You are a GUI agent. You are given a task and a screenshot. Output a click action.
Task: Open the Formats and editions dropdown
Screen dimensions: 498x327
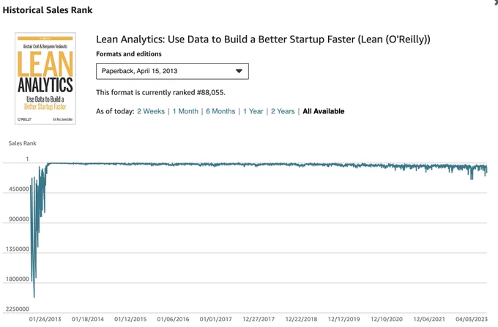click(x=172, y=71)
